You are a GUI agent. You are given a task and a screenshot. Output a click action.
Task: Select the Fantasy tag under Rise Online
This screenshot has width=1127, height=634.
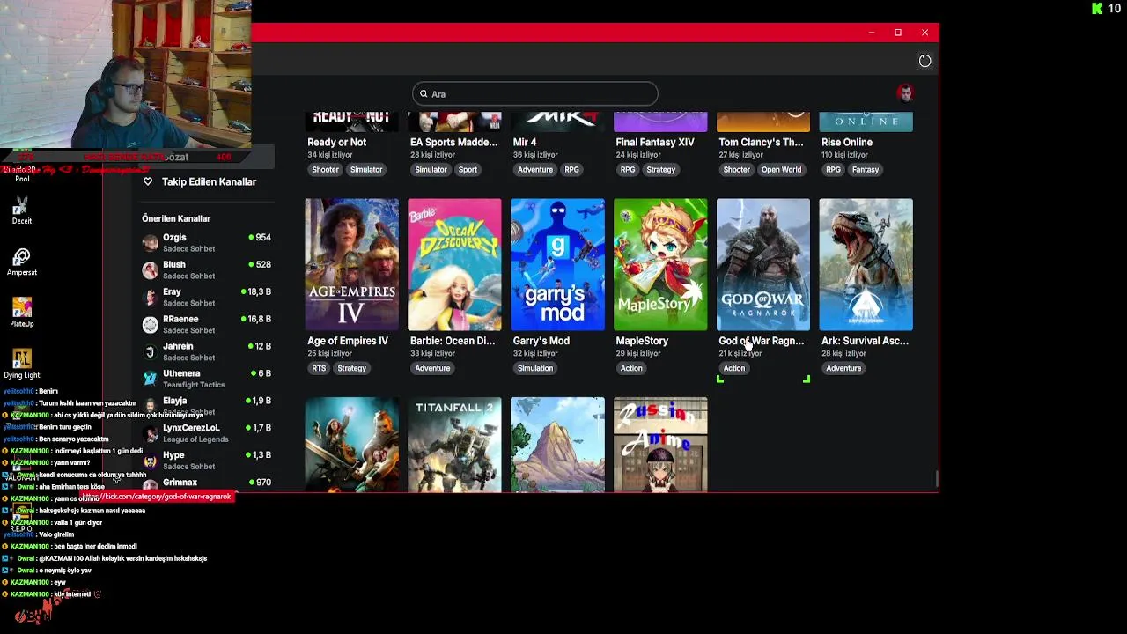pos(866,169)
